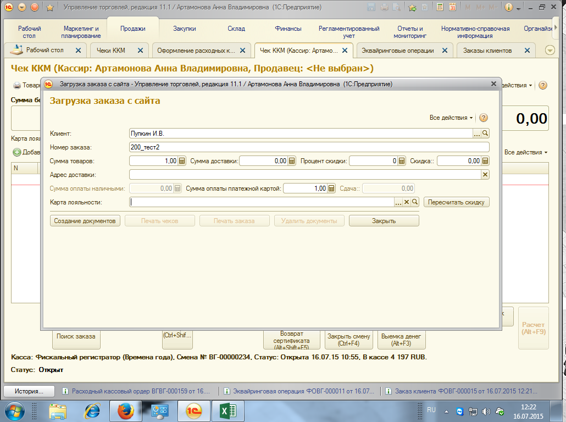Click the volume icon in system tray
Viewport: 566px width, 422px height.
click(x=486, y=411)
